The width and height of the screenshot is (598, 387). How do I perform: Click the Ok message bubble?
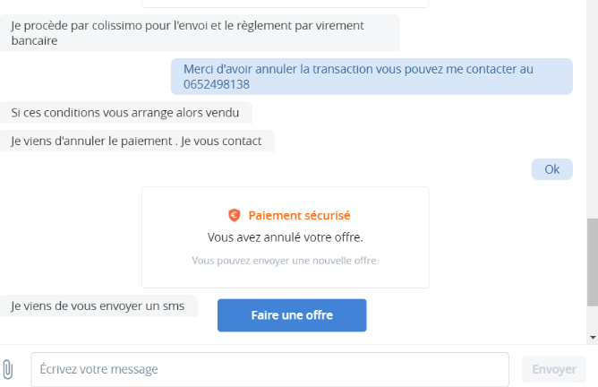point(551,169)
